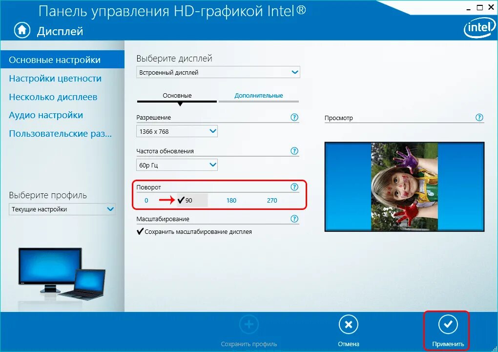Open help for Масштабирование
Viewport: 498px width, 352px height.
pyautogui.click(x=294, y=219)
